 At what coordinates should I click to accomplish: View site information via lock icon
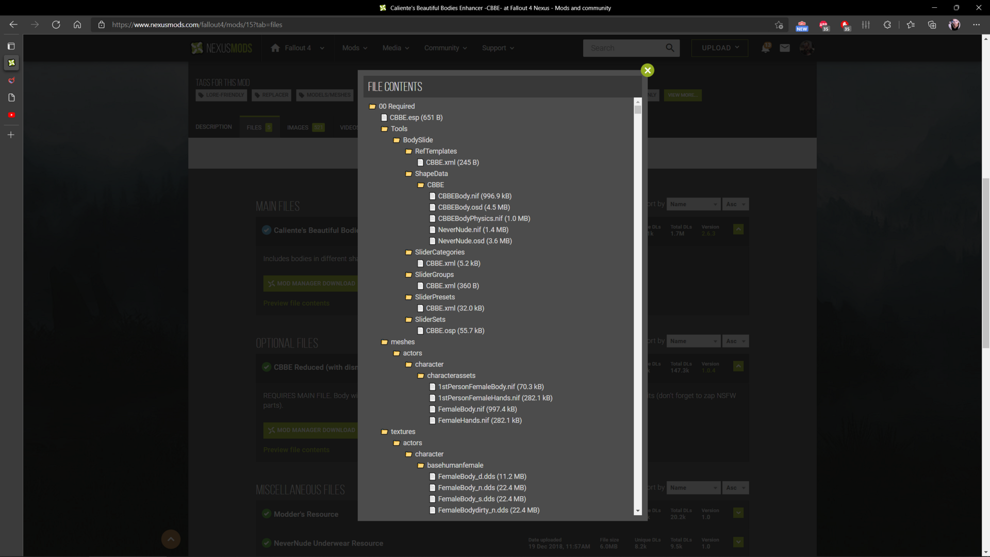click(x=102, y=25)
